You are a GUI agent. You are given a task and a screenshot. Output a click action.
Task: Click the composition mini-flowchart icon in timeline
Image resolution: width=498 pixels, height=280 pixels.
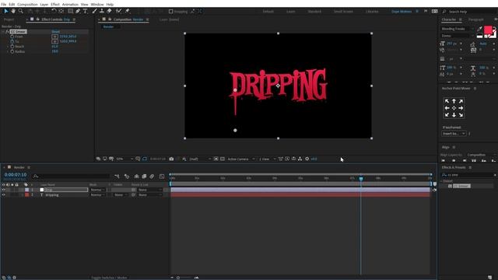coord(117,177)
